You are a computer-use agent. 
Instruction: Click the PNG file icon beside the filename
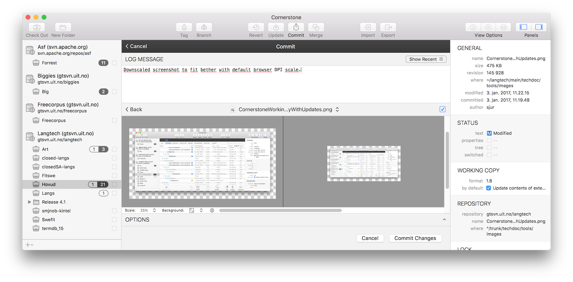(232, 109)
